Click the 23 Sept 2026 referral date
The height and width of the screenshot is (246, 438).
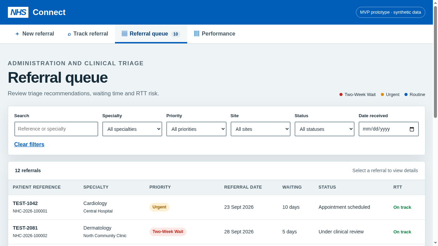(x=239, y=207)
